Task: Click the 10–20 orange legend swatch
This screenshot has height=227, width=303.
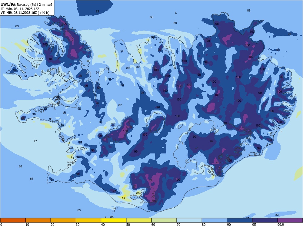Action: (38, 220)
